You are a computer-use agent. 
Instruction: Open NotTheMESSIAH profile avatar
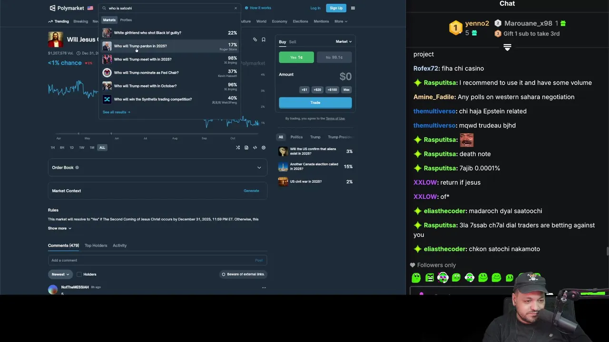click(x=53, y=289)
